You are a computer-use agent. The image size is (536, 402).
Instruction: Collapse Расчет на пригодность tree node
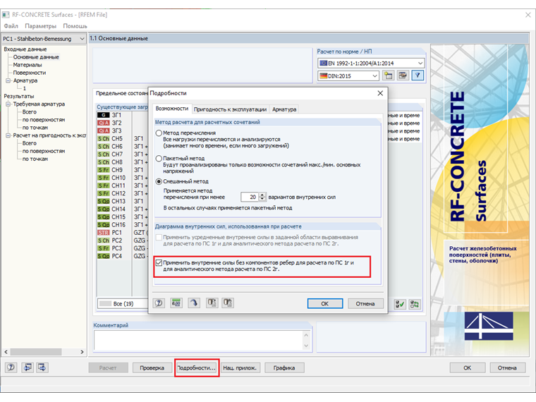tap(8, 135)
